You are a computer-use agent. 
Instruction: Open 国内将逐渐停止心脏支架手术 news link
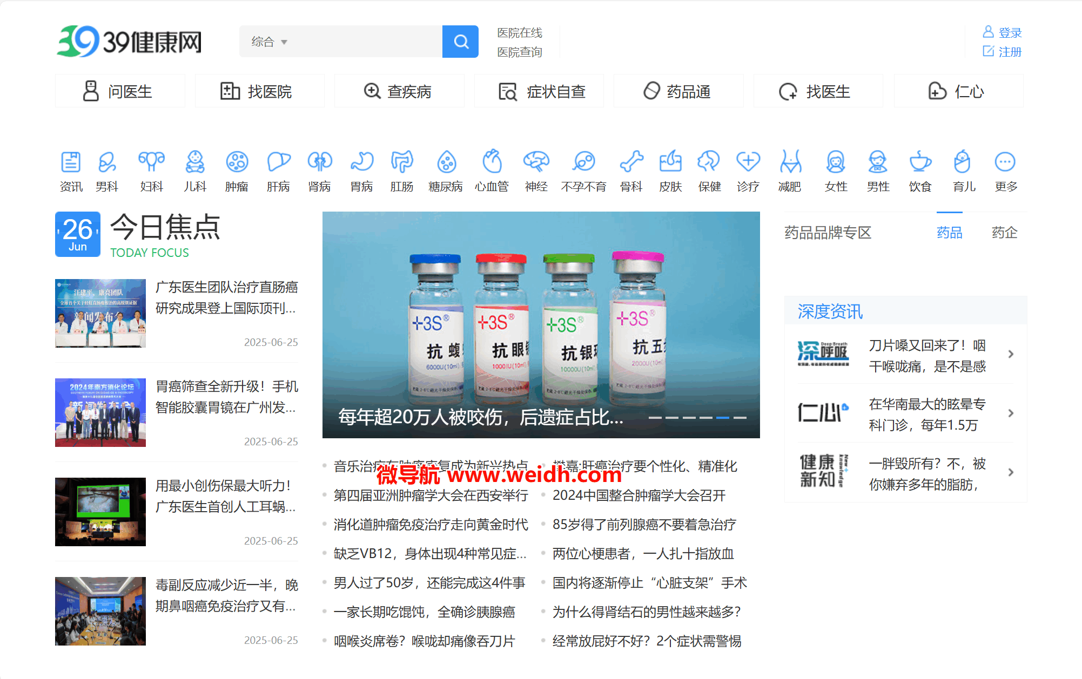tap(649, 583)
